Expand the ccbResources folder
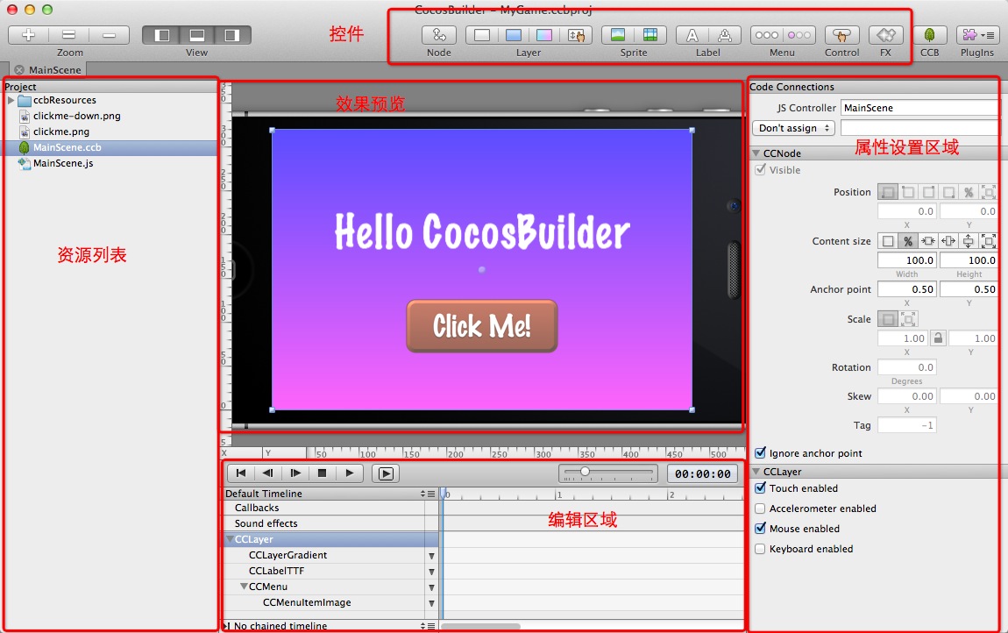This screenshot has height=633, width=1008. coord(11,100)
